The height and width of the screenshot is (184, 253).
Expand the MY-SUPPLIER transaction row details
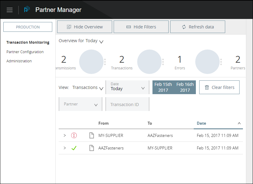click(64, 135)
